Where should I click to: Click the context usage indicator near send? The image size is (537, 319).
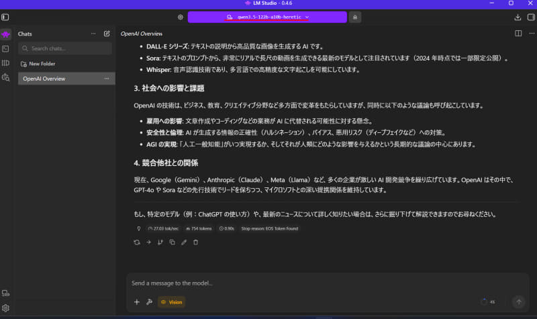pyautogui.click(x=488, y=302)
